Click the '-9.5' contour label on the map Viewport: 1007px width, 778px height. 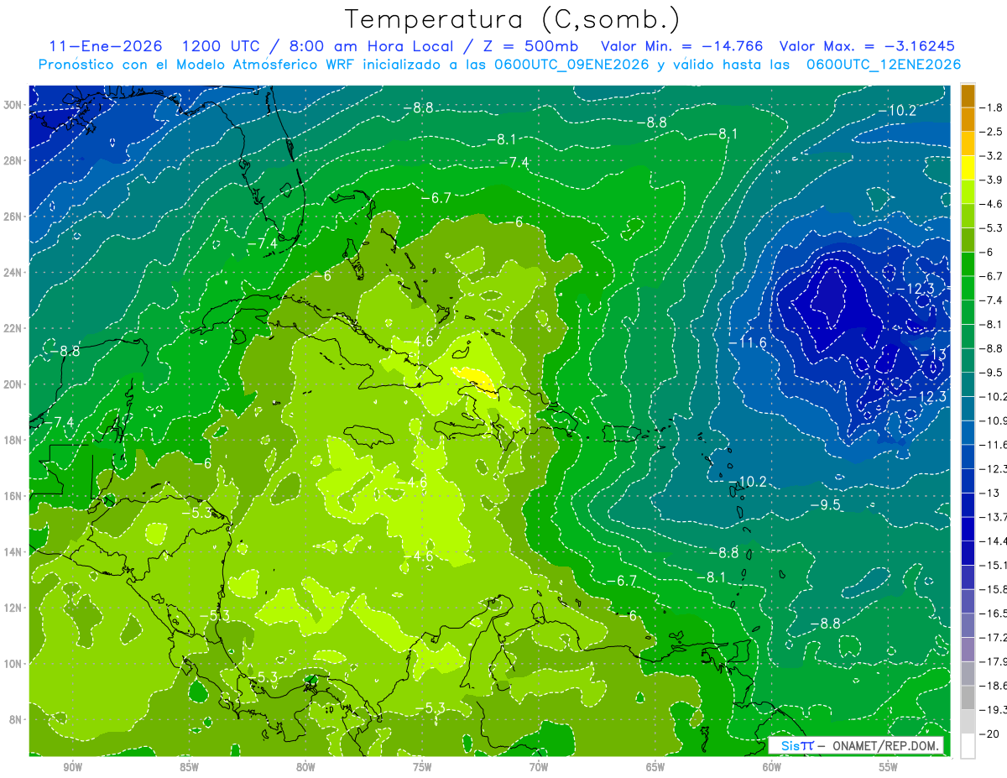coord(824,504)
